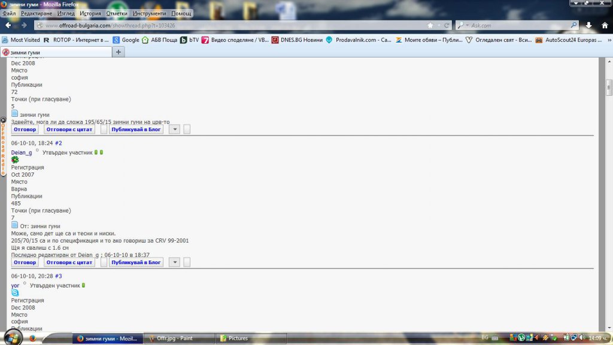This screenshot has height=345, width=613.
Task: Click the BG language indicator in tray
Action: coord(485,338)
